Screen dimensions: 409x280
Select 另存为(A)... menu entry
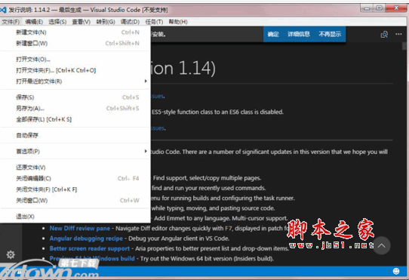tap(75, 108)
